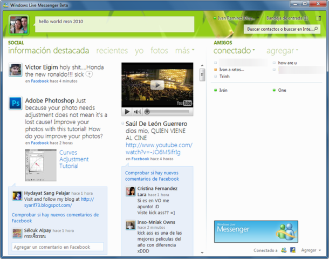Click Comprobar si hay nuevos comentarios under Photoshop post
Image resolution: width=329 pixels, height=259 pixels.
point(55,217)
